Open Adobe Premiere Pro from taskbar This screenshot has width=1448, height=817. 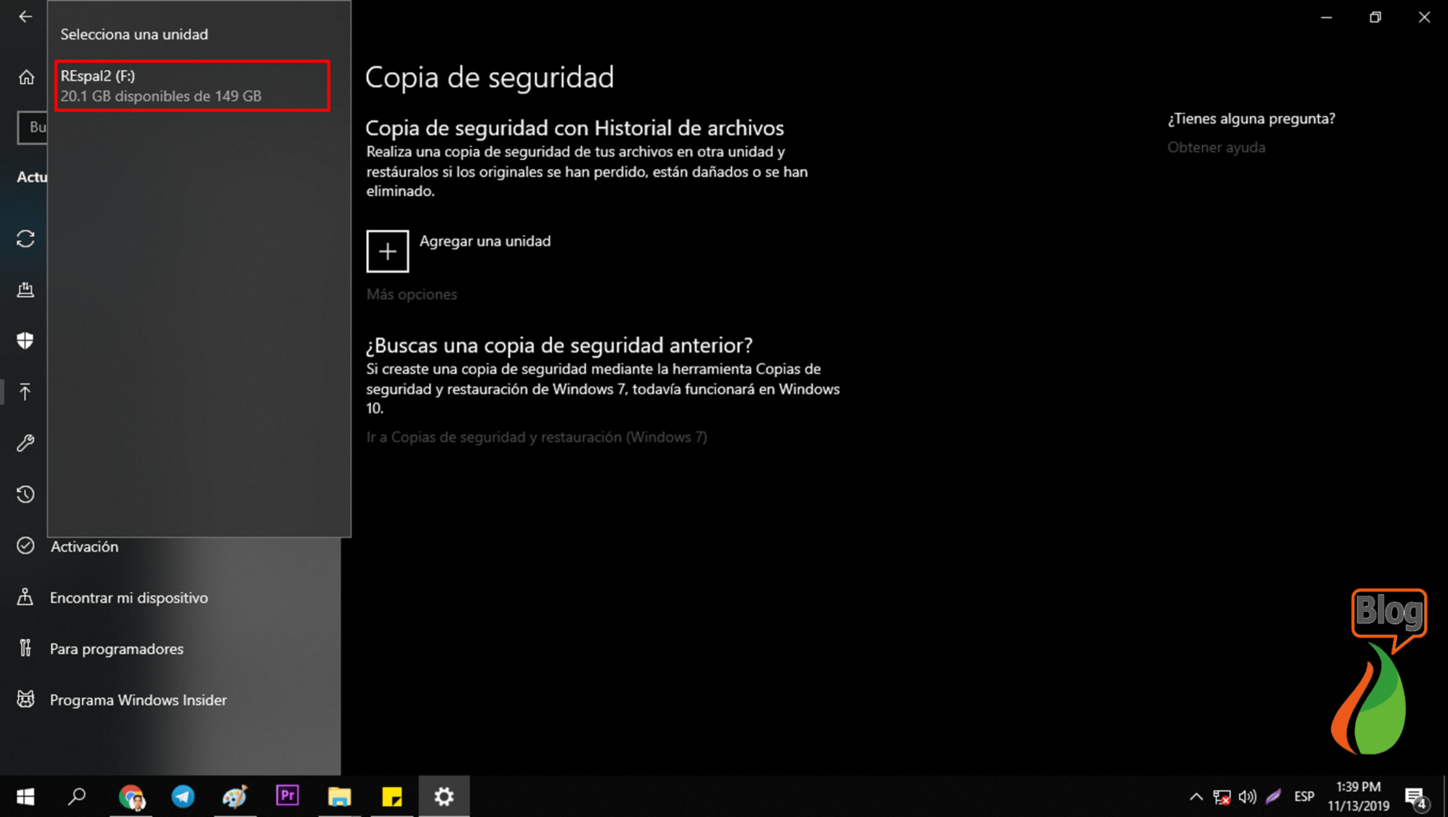click(287, 796)
